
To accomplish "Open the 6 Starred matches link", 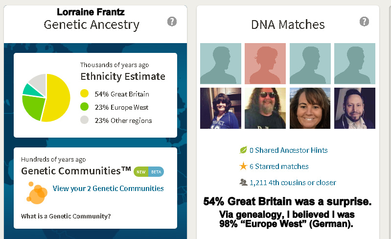I will tap(279, 167).
